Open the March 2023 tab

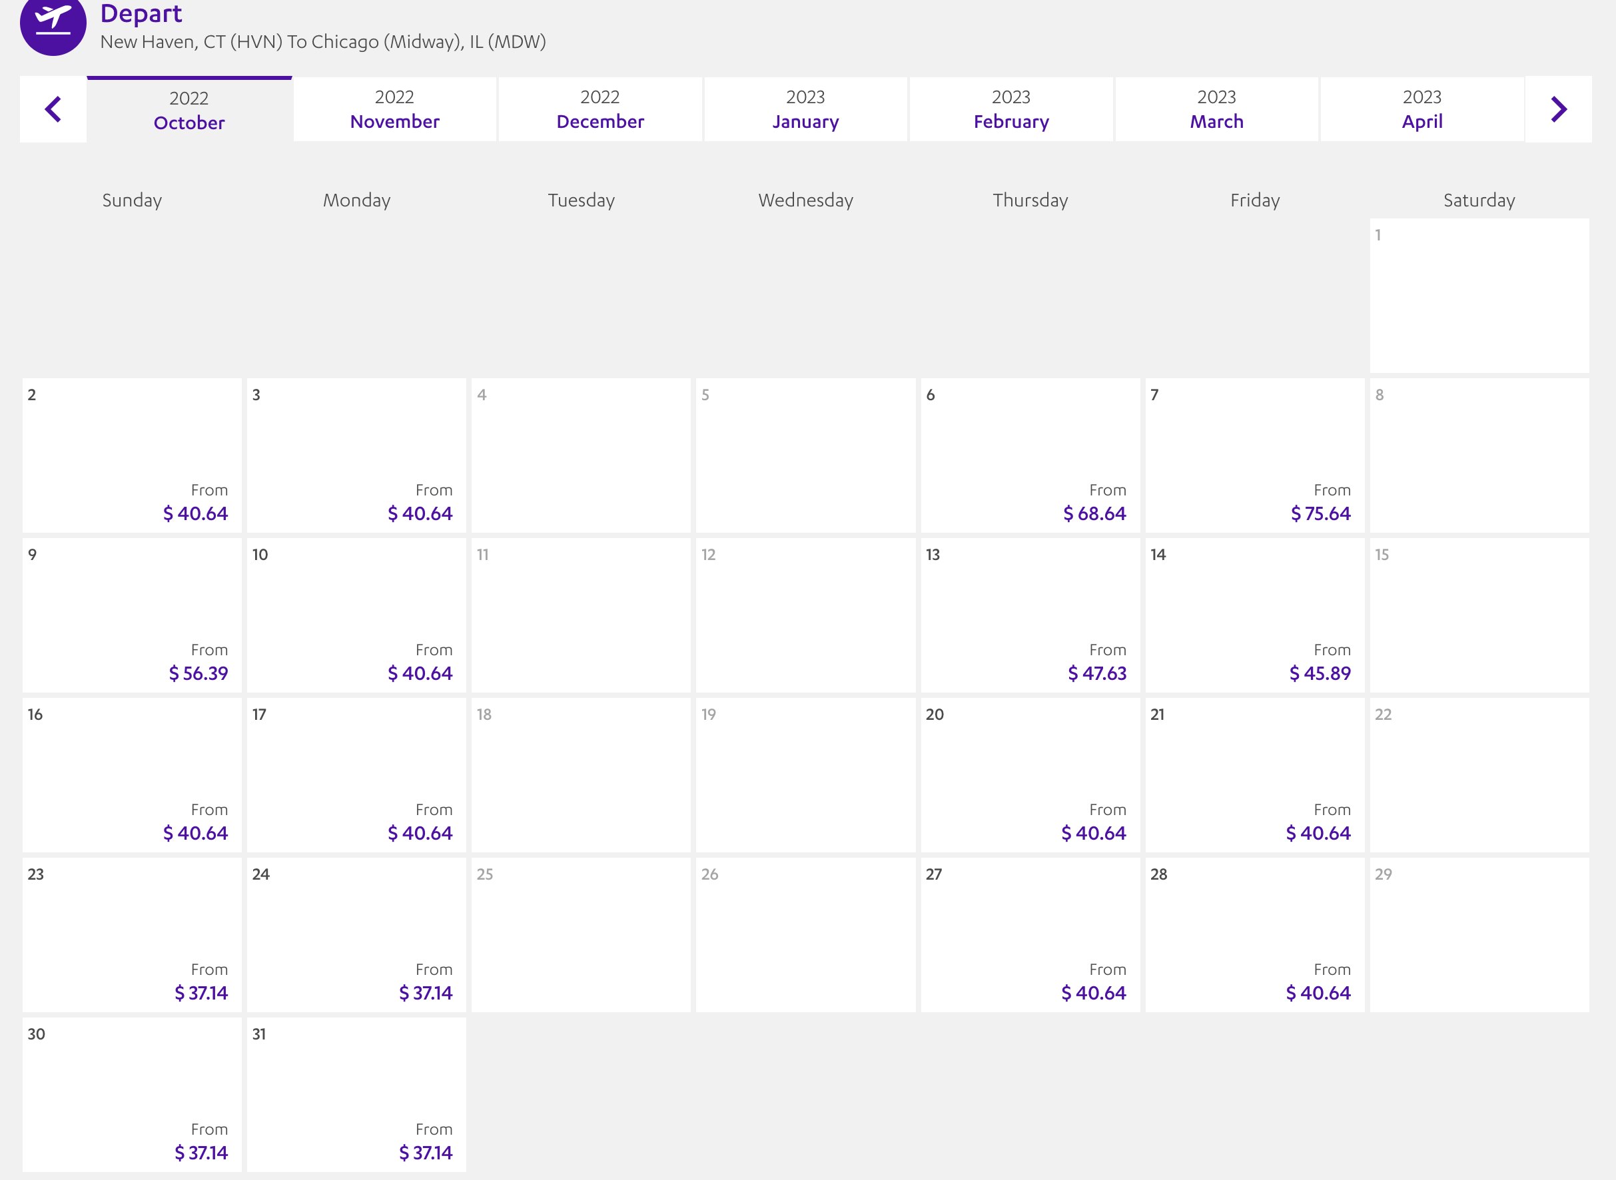click(1216, 109)
